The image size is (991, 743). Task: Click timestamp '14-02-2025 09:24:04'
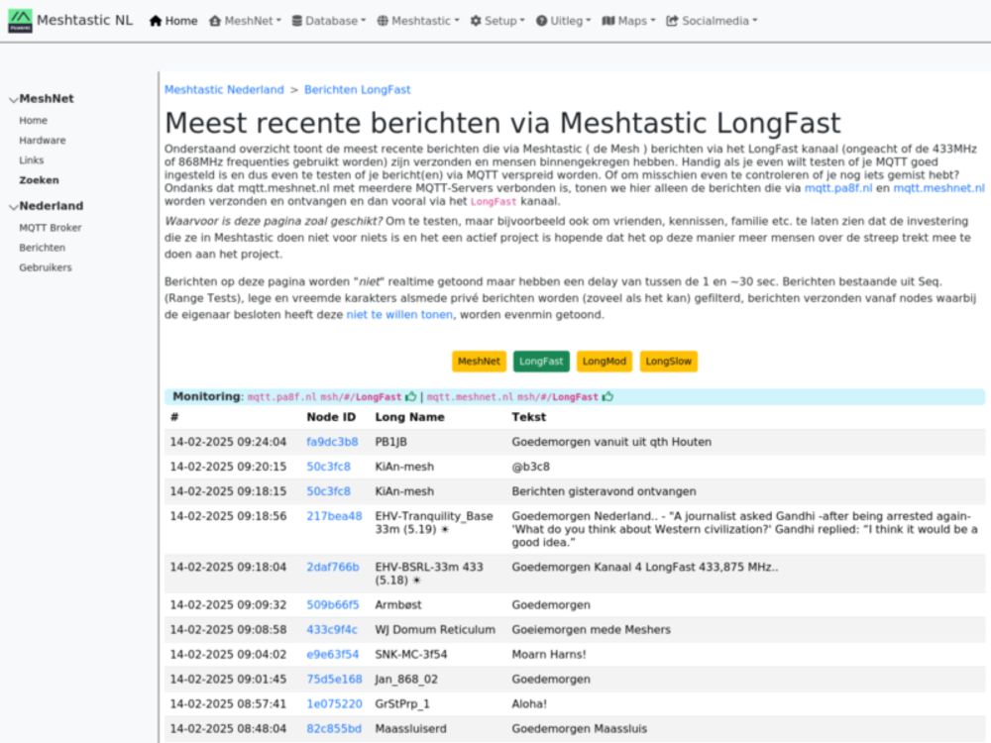228,442
